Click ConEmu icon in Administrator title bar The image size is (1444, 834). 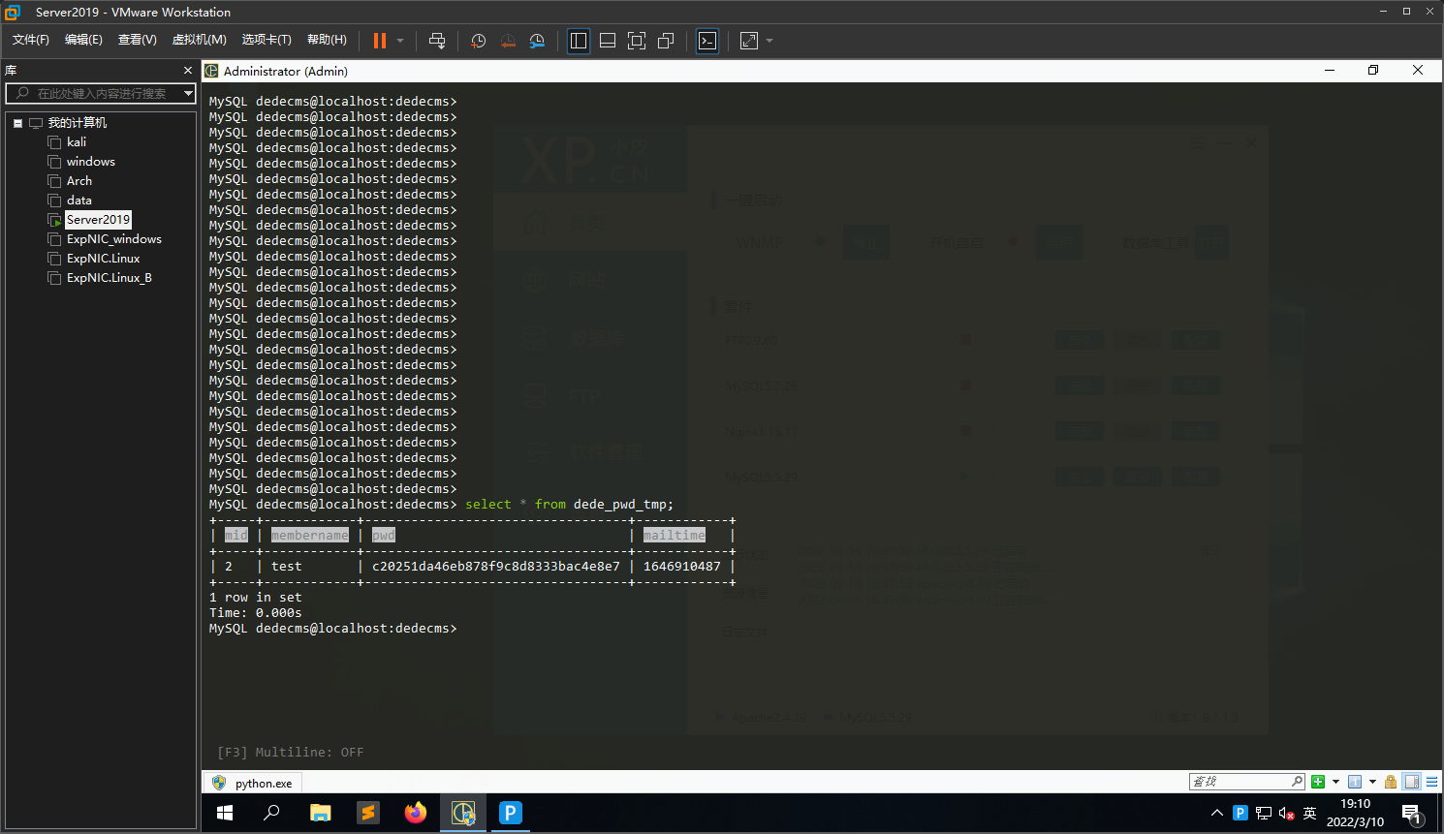click(211, 71)
